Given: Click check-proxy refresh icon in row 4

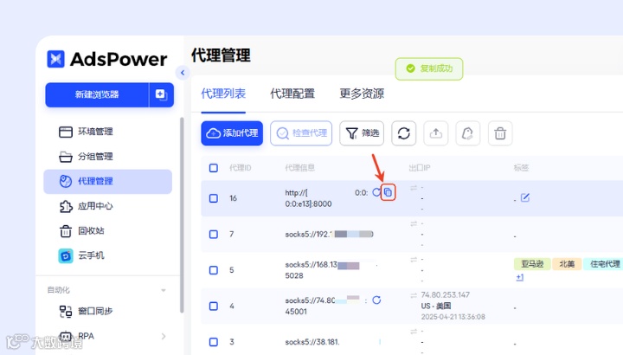Looking at the screenshot, I should pyautogui.click(x=376, y=300).
